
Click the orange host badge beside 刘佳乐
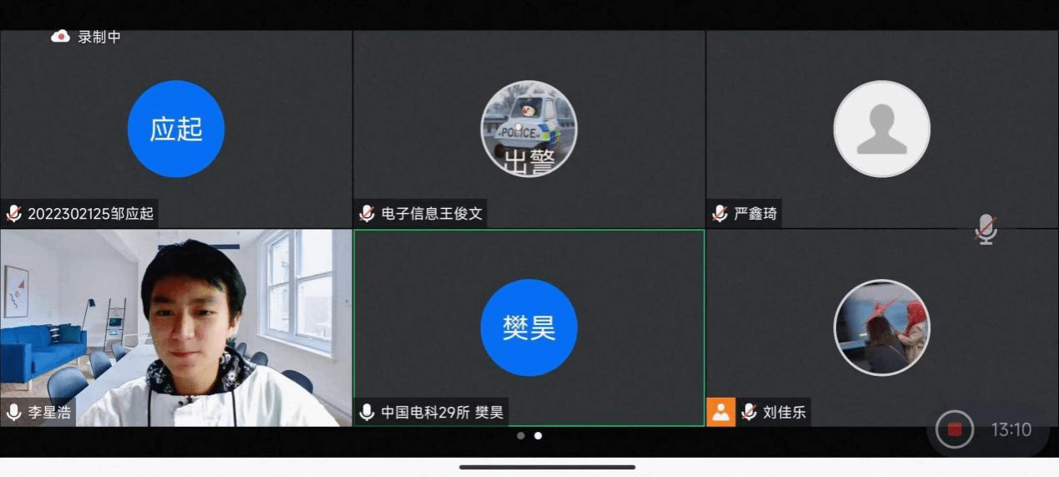tap(721, 412)
